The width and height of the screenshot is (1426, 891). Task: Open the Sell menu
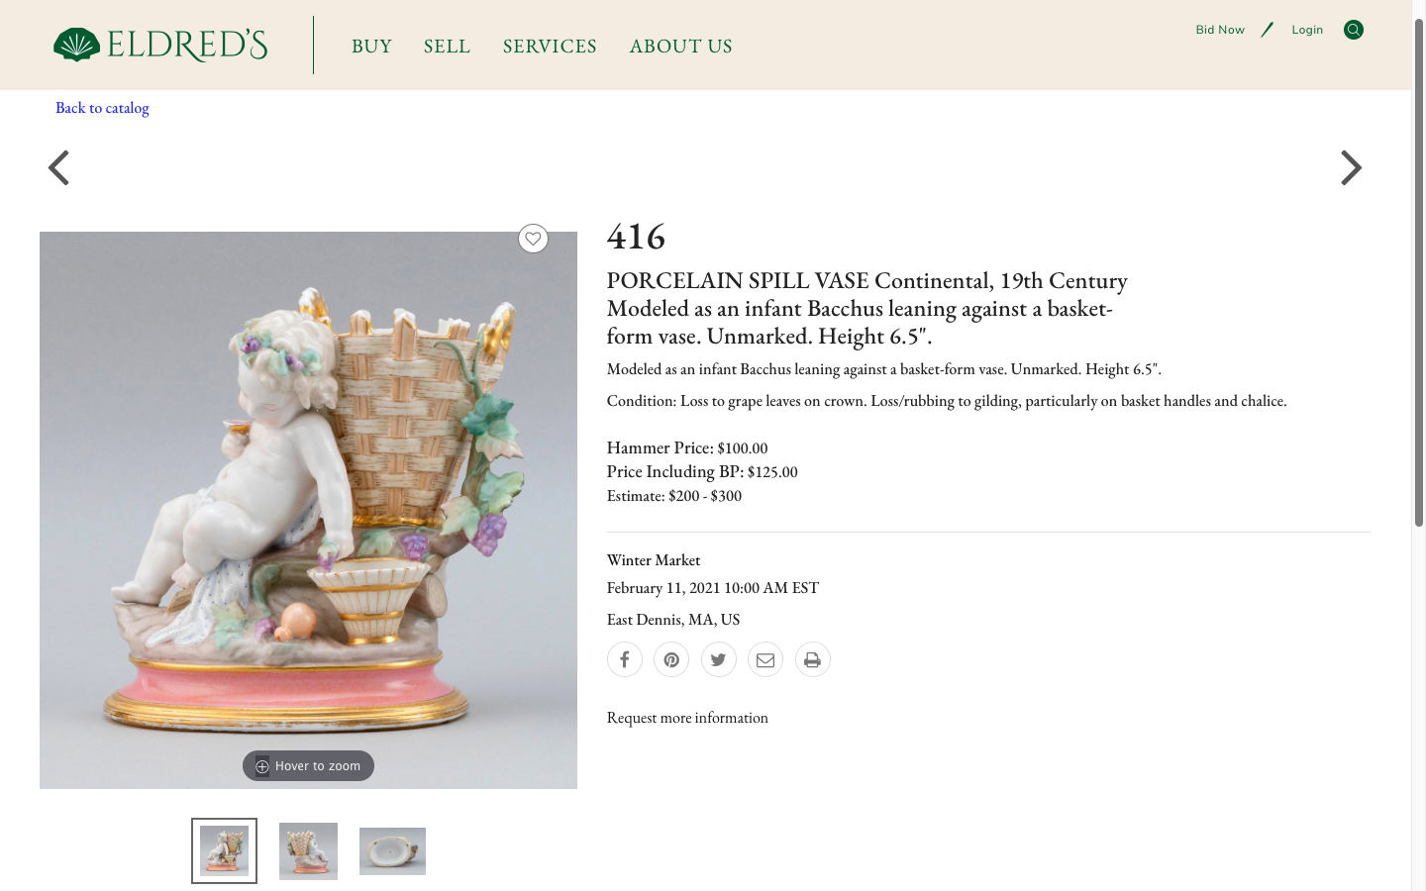[447, 47]
